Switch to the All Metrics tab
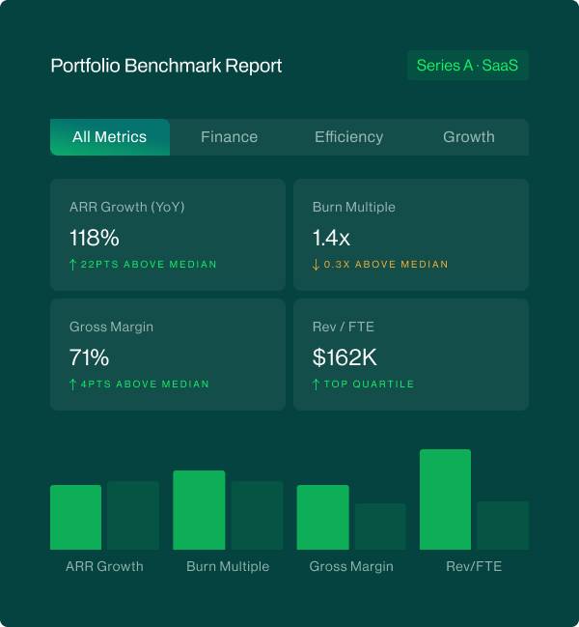 [110, 137]
